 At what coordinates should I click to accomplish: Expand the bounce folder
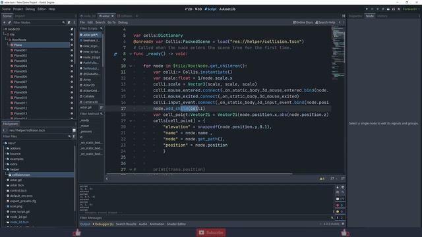point(5,153)
